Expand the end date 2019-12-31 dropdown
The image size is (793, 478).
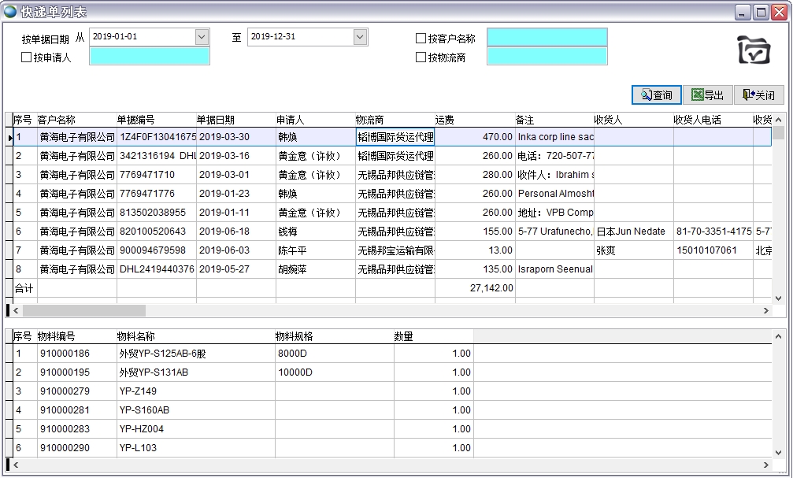point(360,37)
